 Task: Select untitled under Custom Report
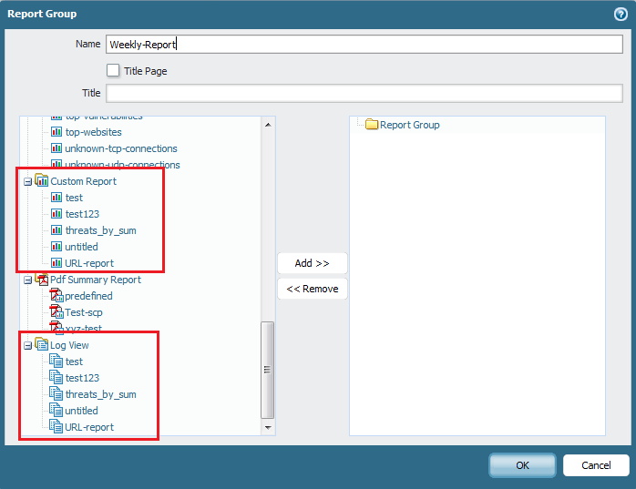coord(81,247)
